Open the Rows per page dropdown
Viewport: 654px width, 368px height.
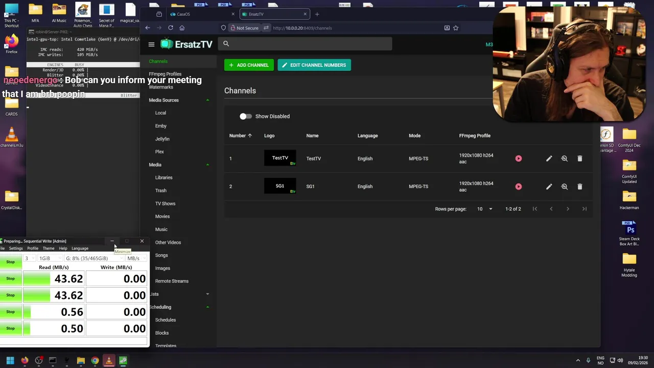pos(485,209)
